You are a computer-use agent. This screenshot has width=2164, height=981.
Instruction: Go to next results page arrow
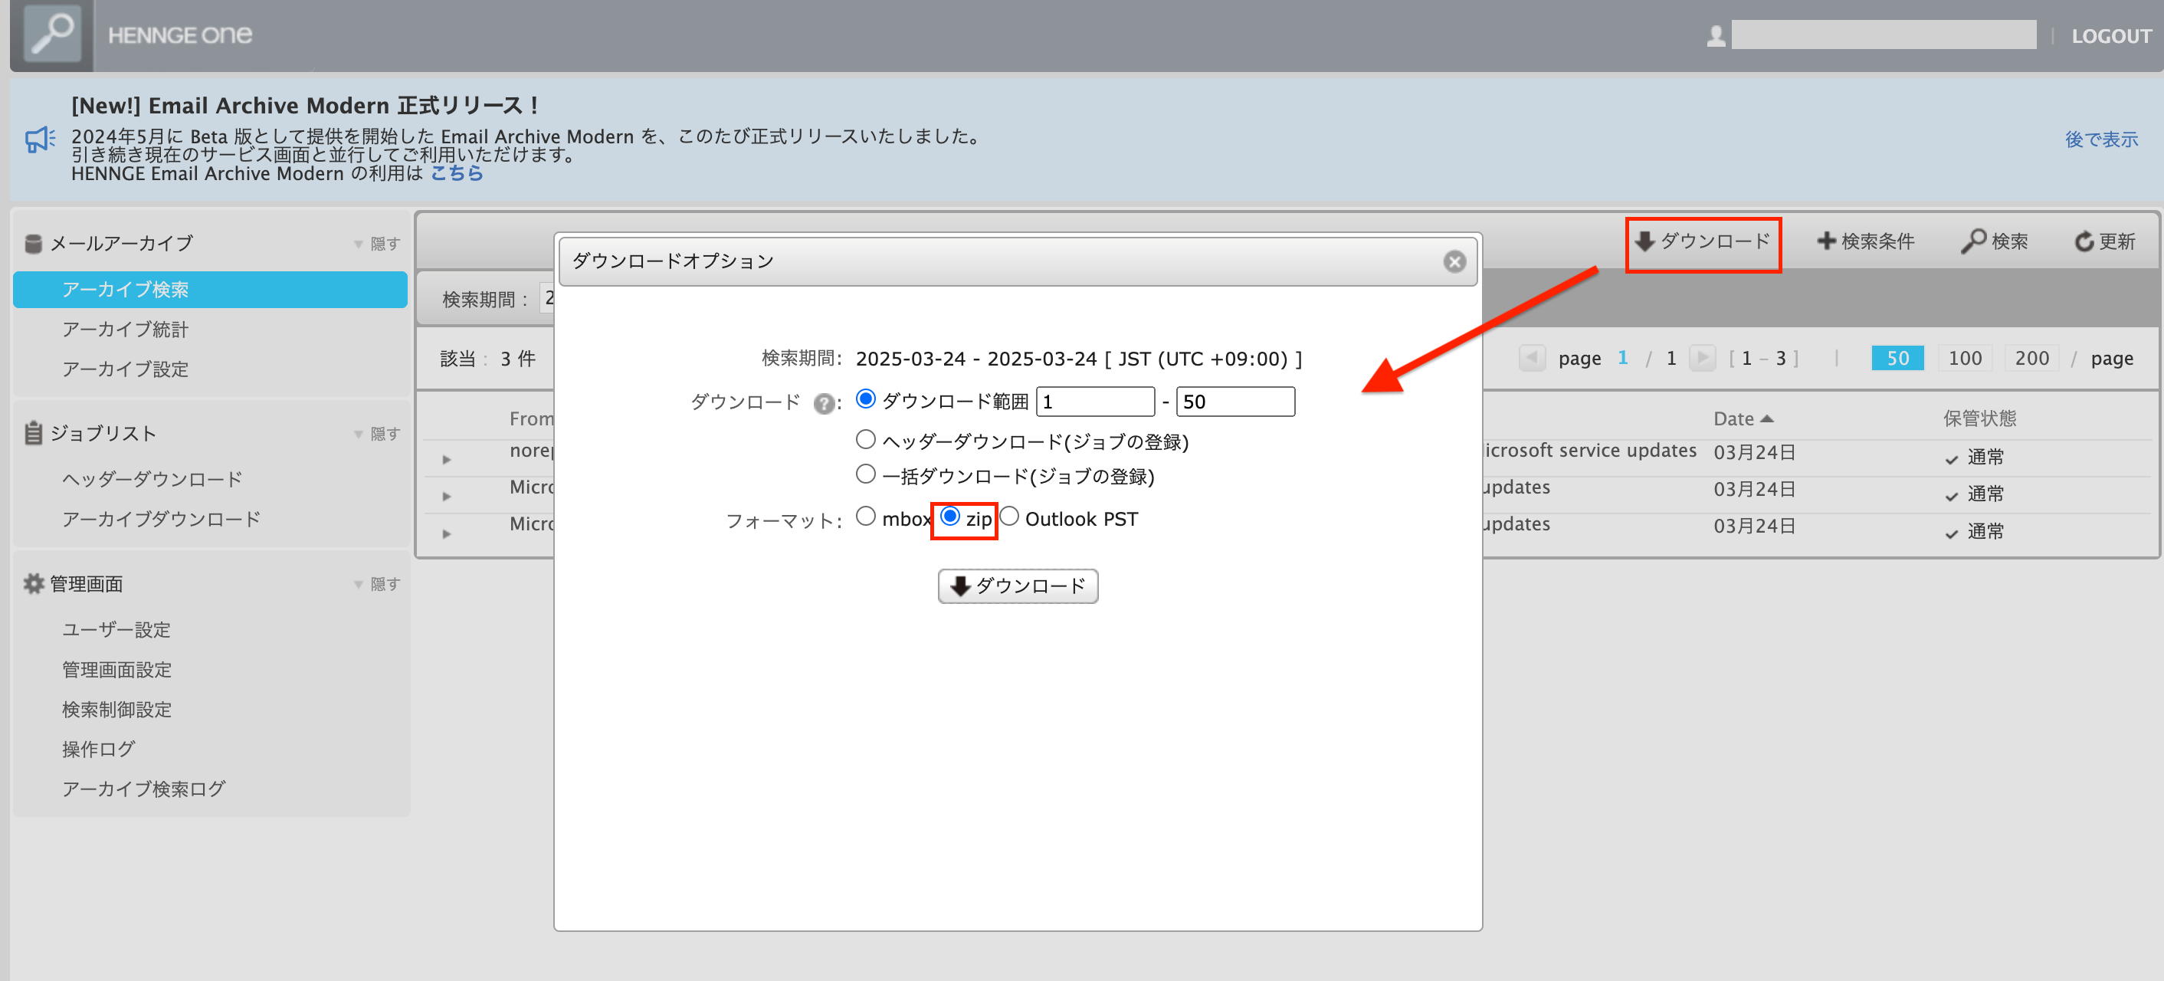[1702, 358]
